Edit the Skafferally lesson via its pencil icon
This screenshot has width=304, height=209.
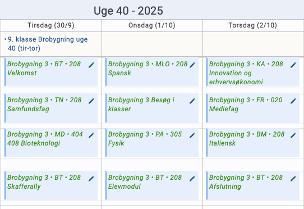tap(91, 179)
